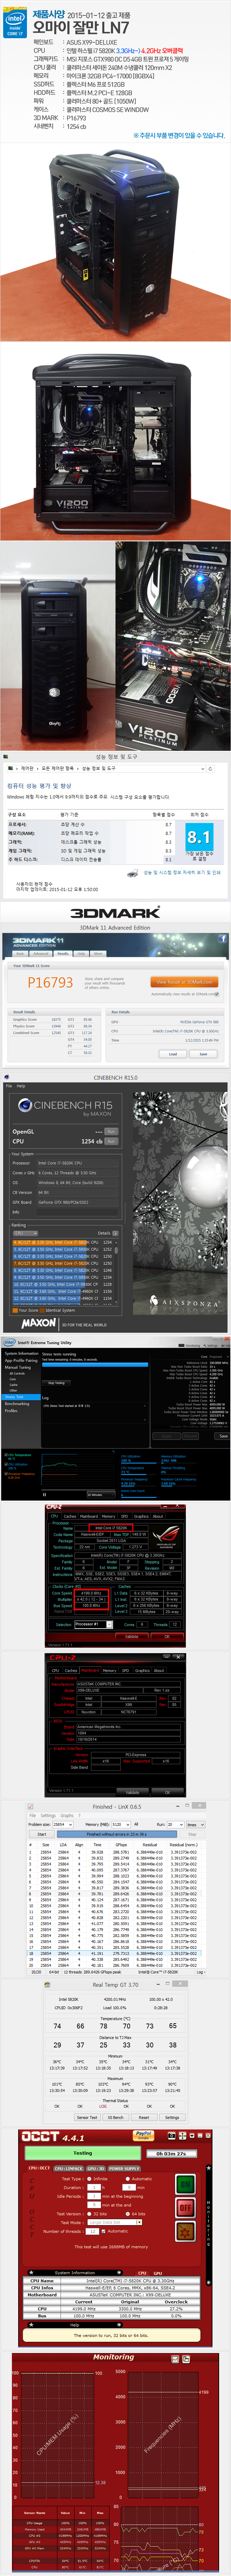Click the 8.1 Windows Experience score tile

[199, 837]
